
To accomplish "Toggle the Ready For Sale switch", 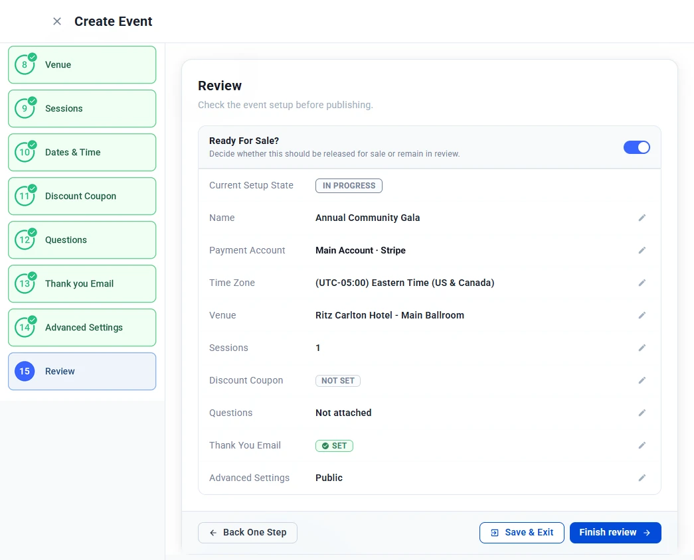I will [636, 147].
